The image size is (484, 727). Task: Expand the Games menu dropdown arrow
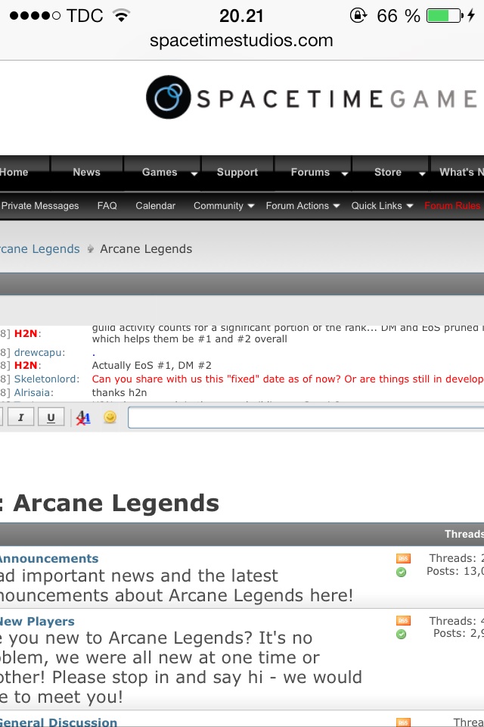(194, 173)
